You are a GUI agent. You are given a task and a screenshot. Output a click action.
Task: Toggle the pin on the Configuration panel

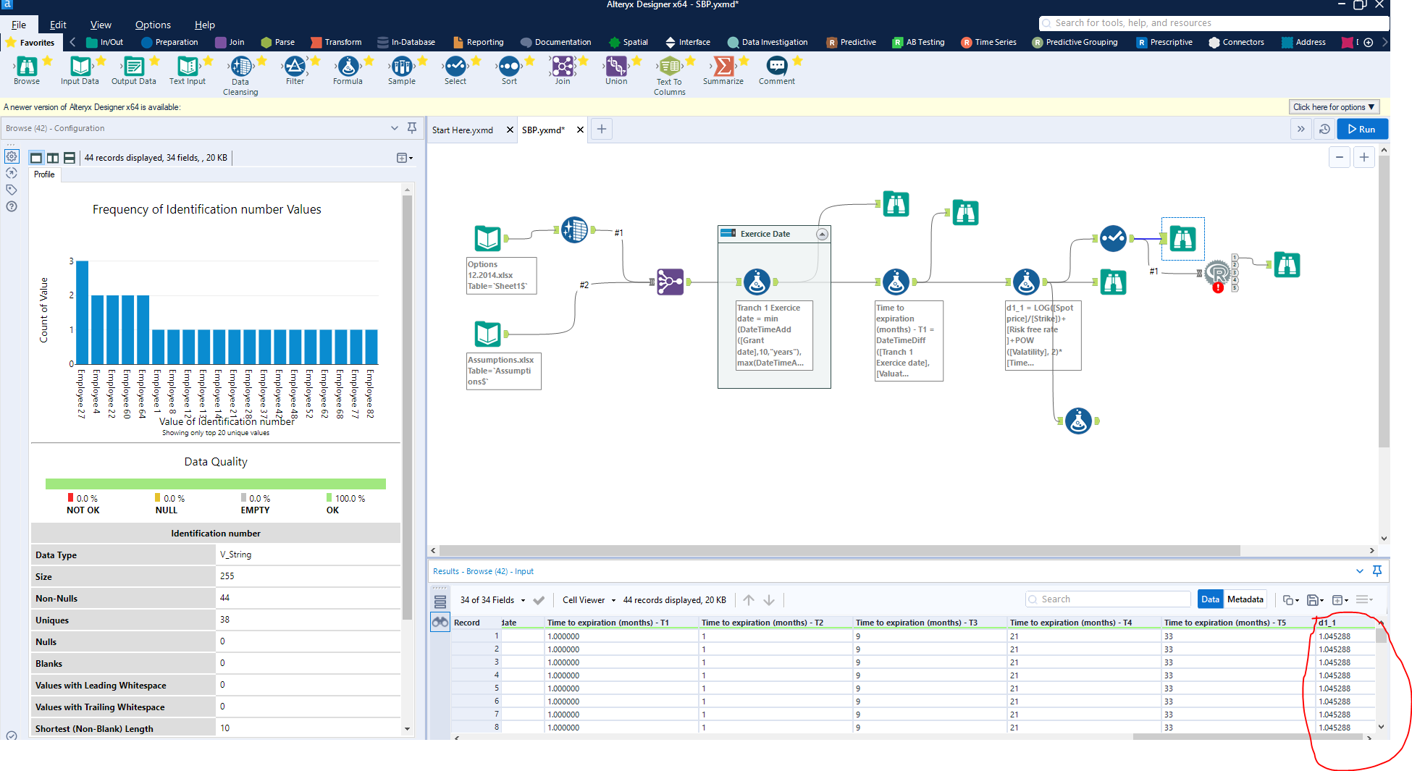click(412, 127)
